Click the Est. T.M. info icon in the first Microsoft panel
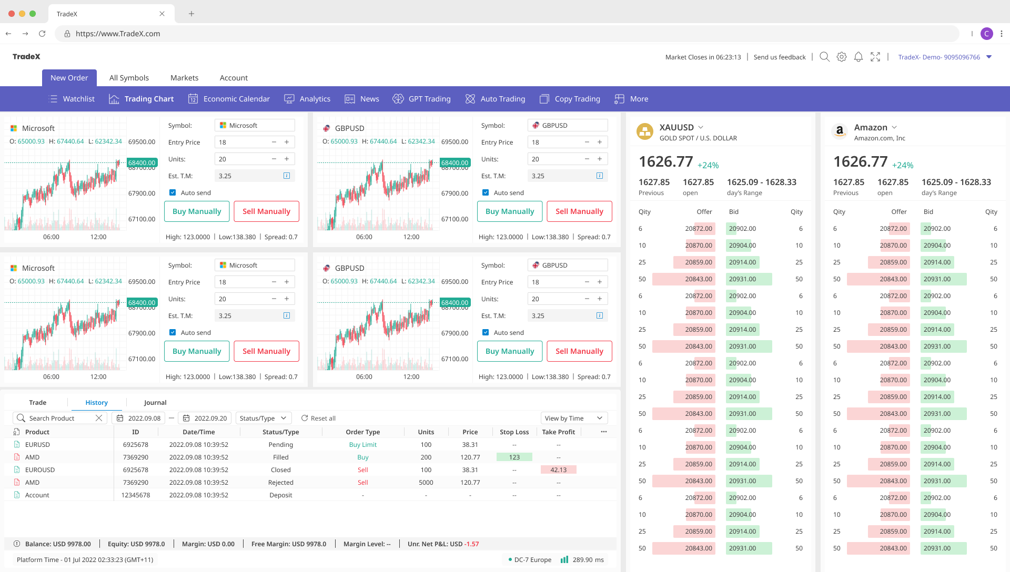Viewport: 1010px width, 572px height. point(287,176)
